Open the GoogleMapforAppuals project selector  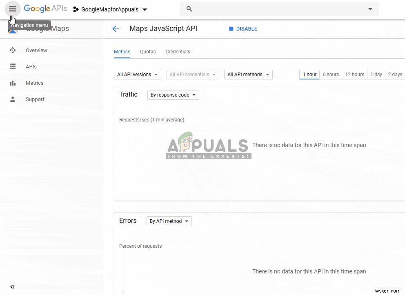pyautogui.click(x=109, y=9)
